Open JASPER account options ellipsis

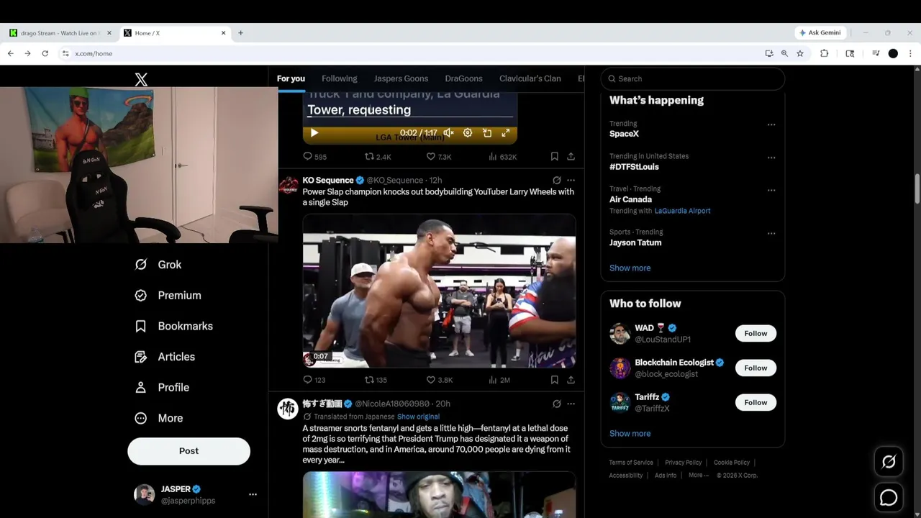coord(253,495)
